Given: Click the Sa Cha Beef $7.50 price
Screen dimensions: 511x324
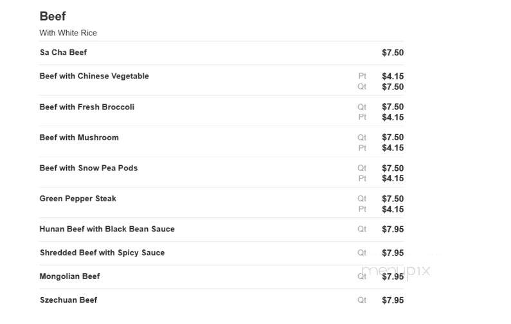Looking at the screenshot, I should coord(393,53).
